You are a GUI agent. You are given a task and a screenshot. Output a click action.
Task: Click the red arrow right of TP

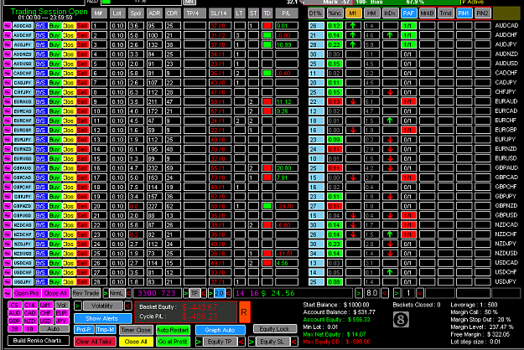click(204, 293)
